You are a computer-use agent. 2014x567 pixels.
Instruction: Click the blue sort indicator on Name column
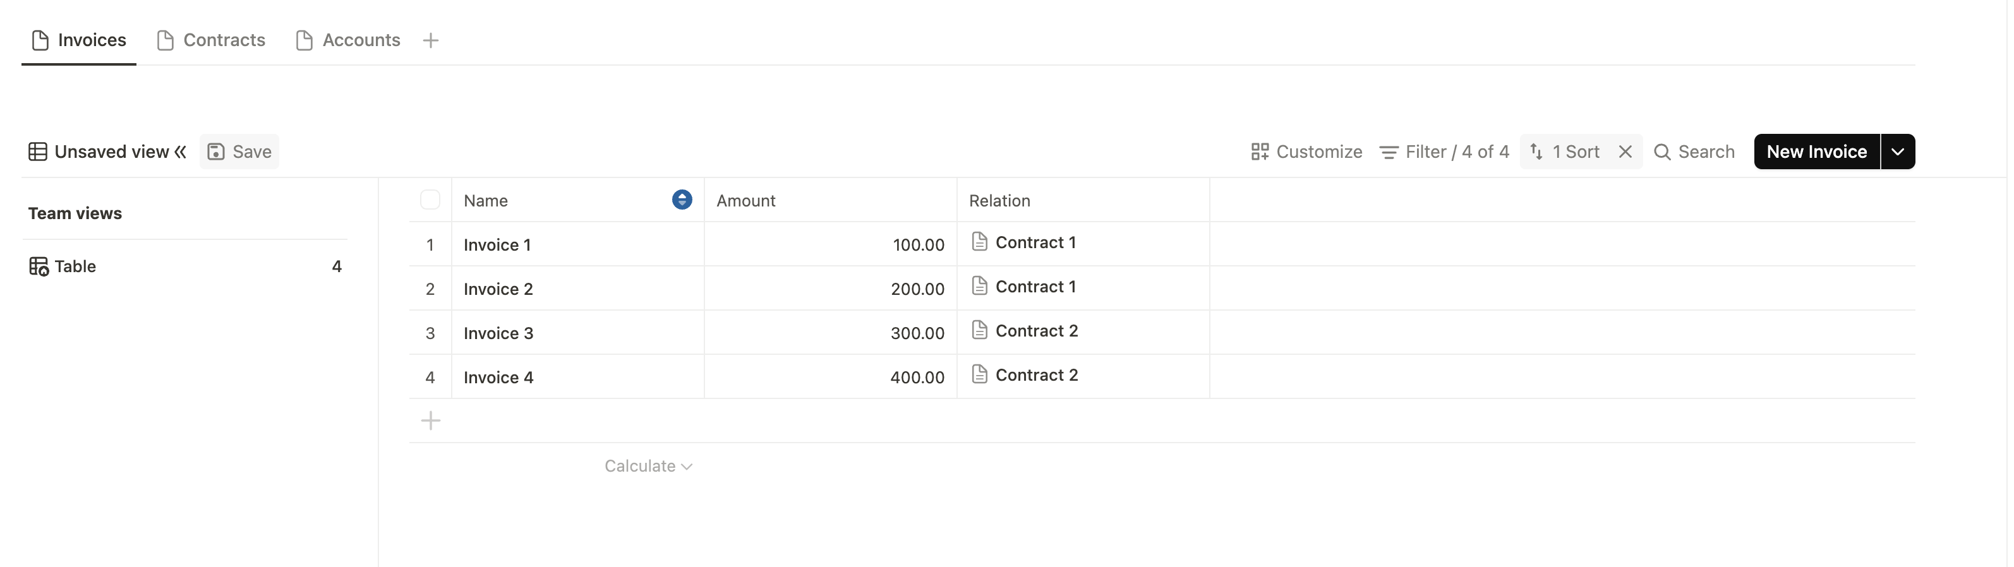pos(682,200)
